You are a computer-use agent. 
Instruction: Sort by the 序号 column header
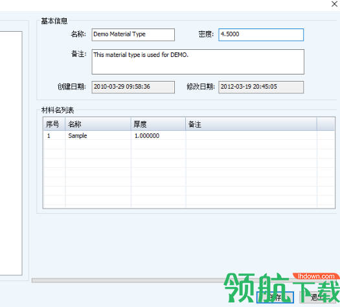(54, 124)
